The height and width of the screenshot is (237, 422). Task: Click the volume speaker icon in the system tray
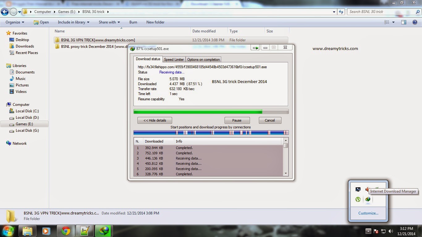[x=391, y=231]
